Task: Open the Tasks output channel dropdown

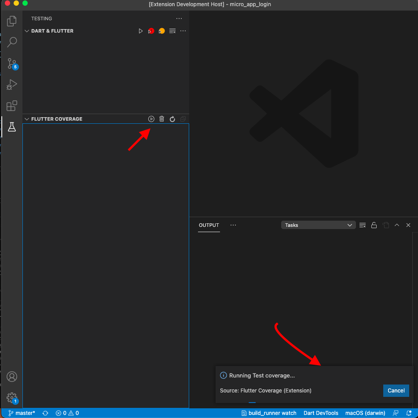Action: coord(318,225)
